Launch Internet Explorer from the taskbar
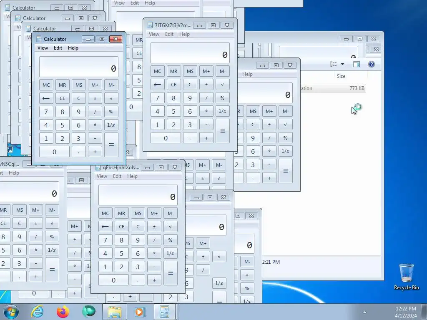427x320 pixels. (37, 312)
